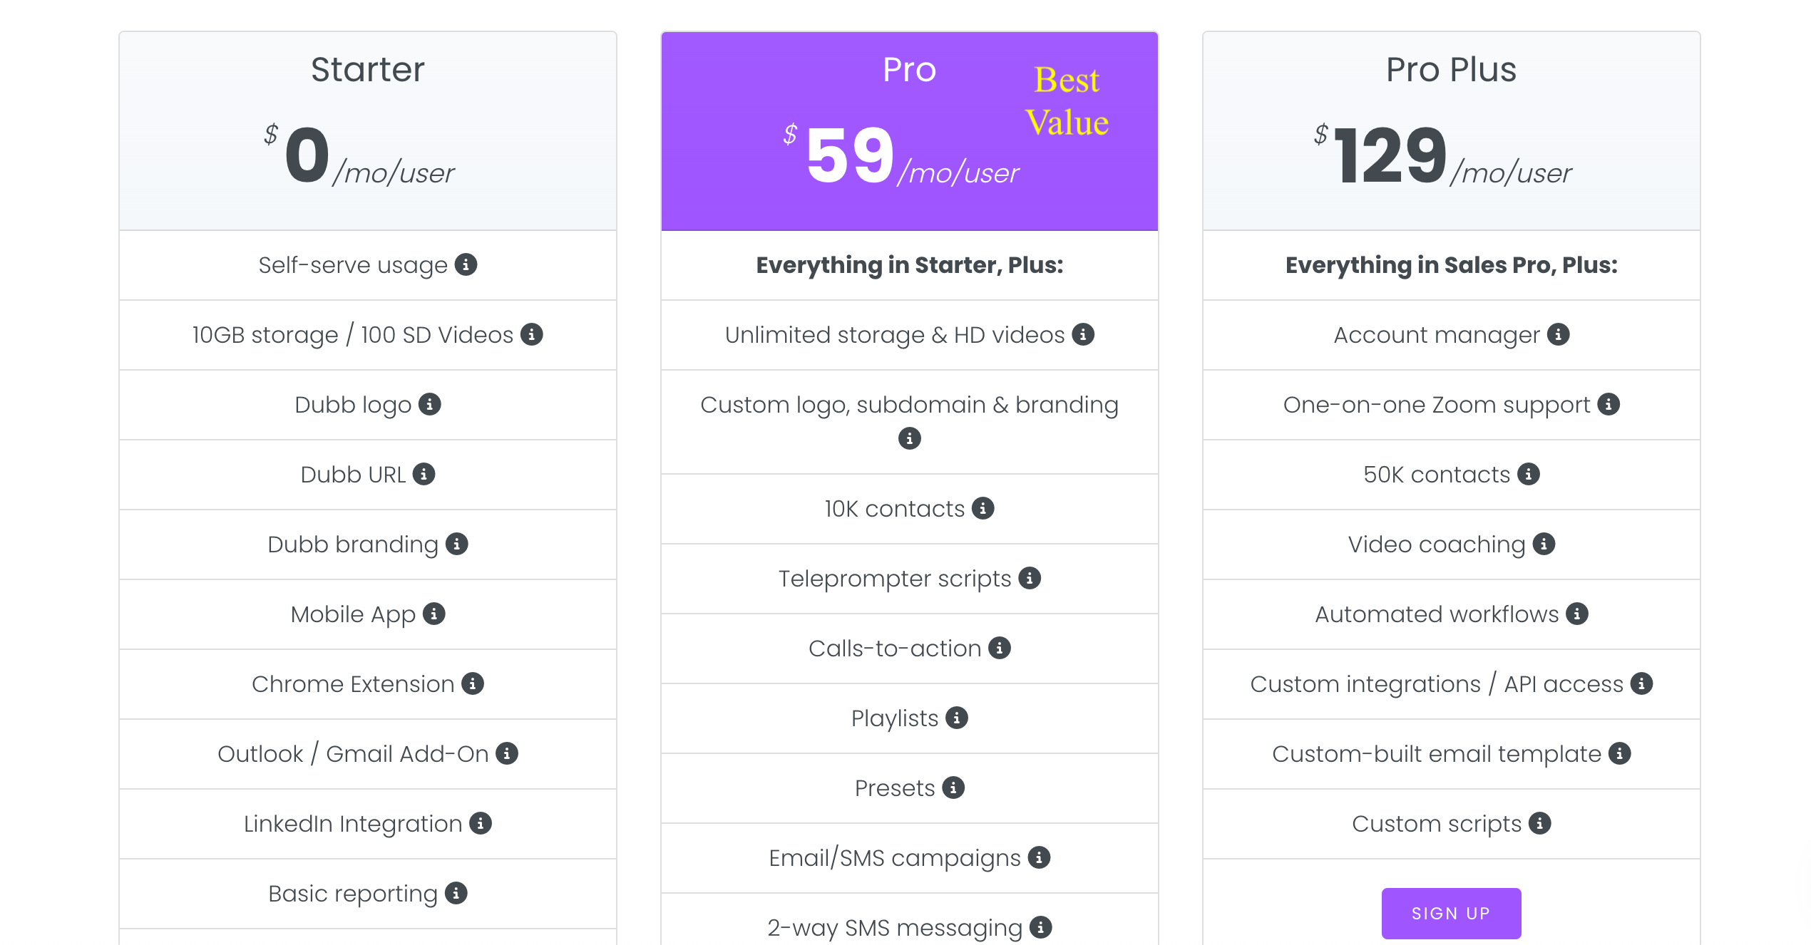This screenshot has width=1811, height=945.
Task: Click the Starter plan heading
Action: click(x=367, y=70)
